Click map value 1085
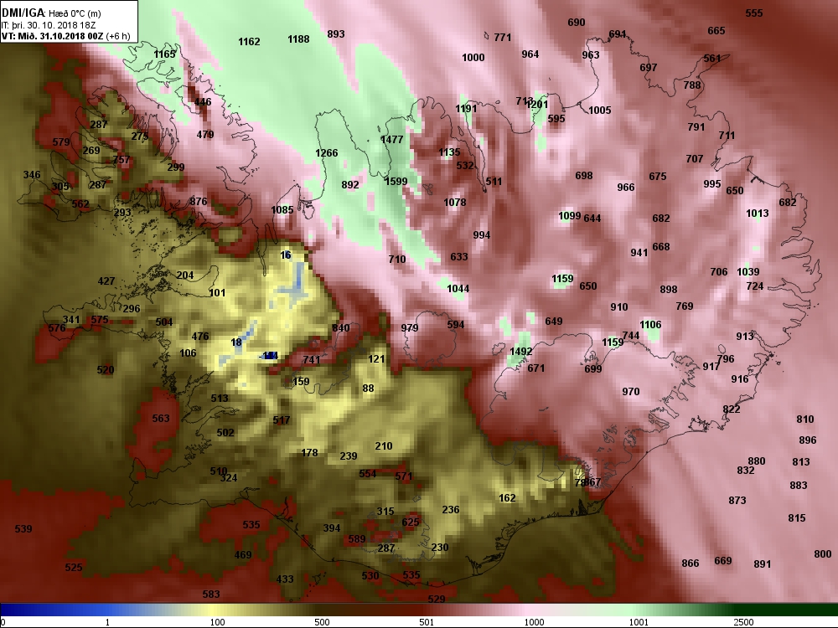The image size is (838, 628). [282, 210]
